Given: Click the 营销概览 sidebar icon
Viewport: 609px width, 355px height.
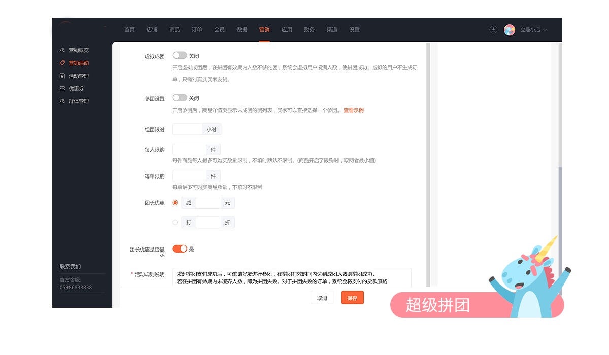Looking at the screenshot, I should (62, 50).
